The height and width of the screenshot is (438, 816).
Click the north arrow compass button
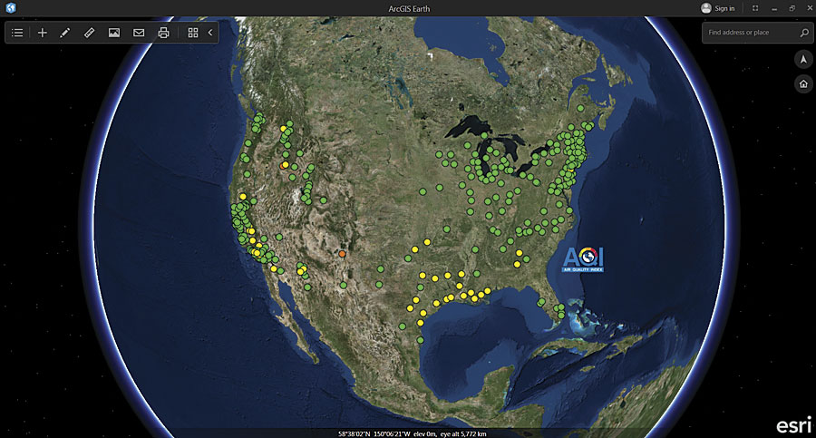[803, 59]
